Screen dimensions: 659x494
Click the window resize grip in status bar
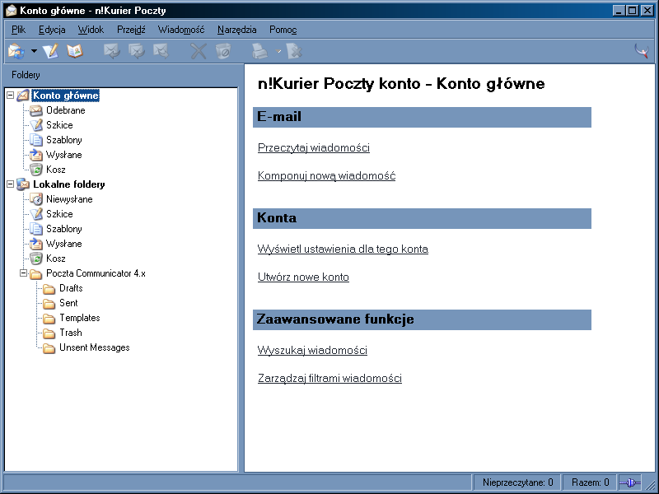(x=649, y=484)
